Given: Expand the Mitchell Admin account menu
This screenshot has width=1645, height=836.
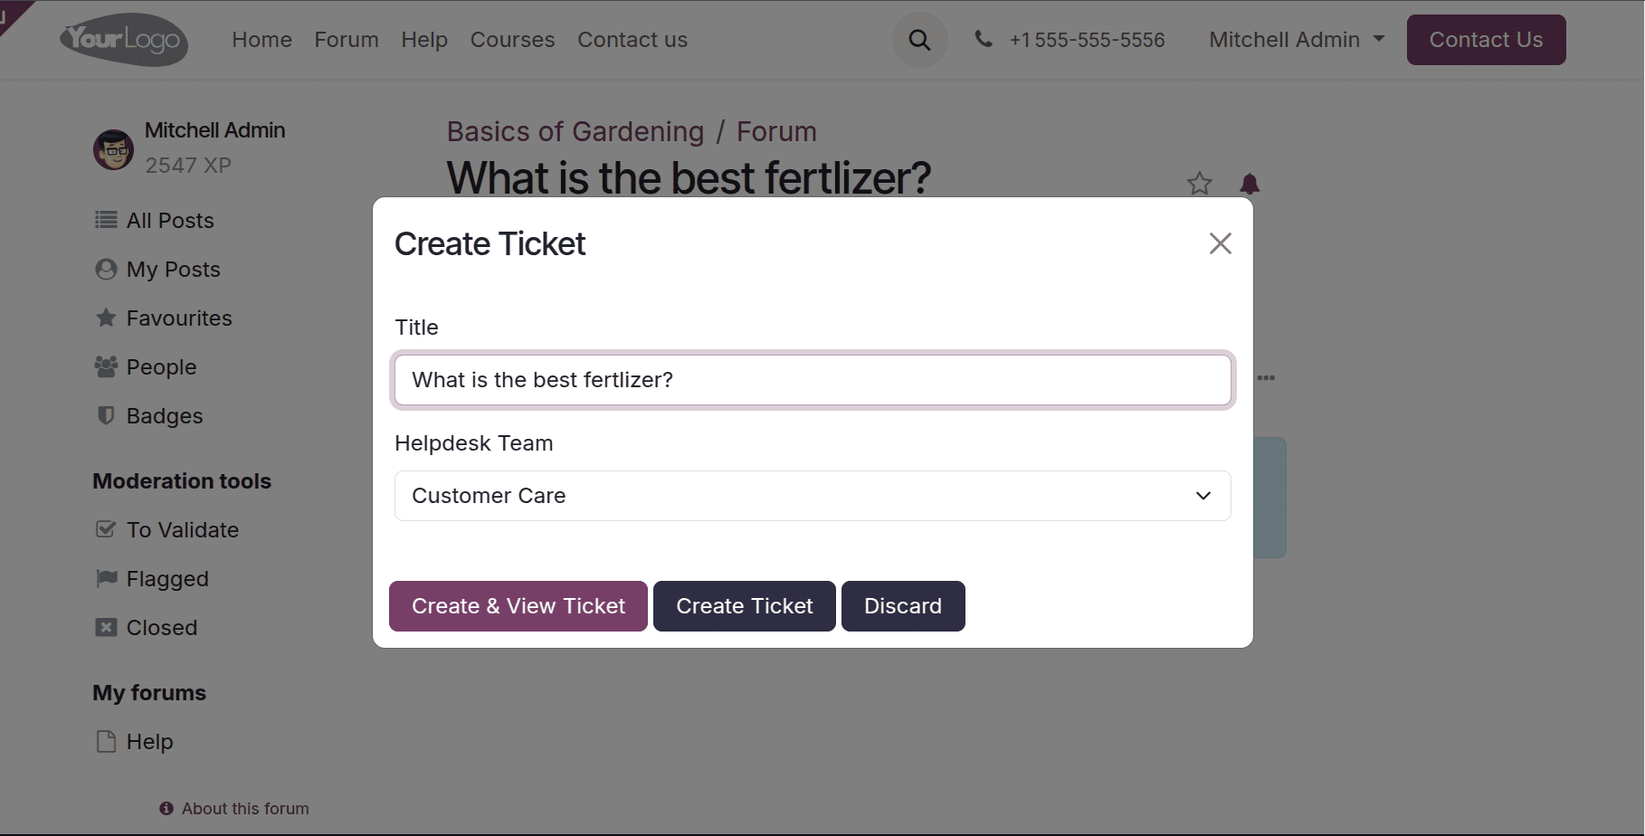Looking at the screenshot, I should point(1296,40).
